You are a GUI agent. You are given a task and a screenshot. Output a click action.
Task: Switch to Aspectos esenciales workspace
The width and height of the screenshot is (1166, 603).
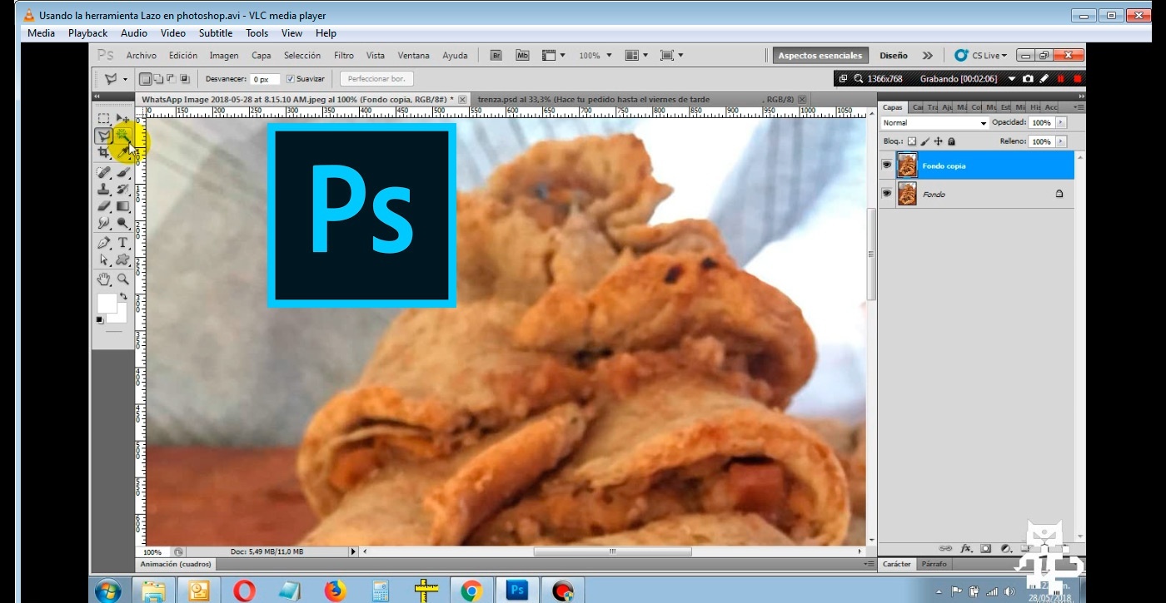point(820,56)
